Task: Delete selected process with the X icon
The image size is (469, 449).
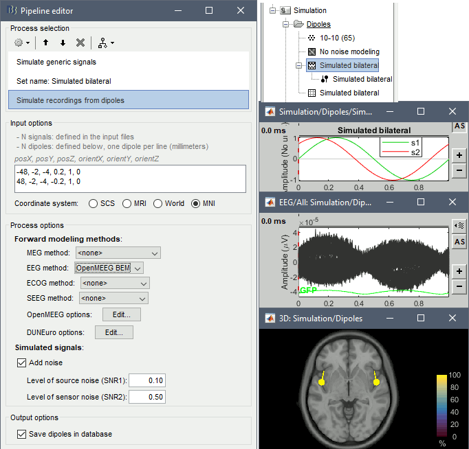Action: coord(80,43)
